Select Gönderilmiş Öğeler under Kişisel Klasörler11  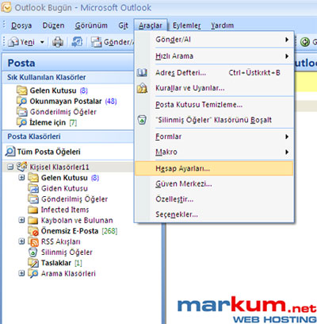(74, 199)
